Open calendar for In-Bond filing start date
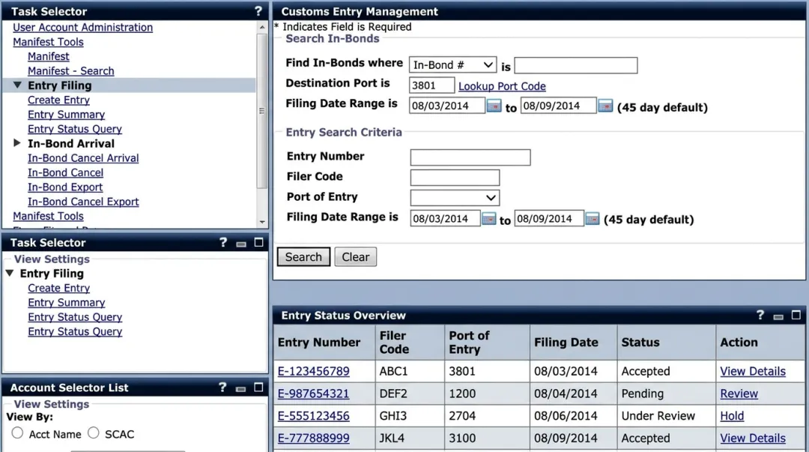The width and height of the screenshot is (809, 452). (494, 106)
